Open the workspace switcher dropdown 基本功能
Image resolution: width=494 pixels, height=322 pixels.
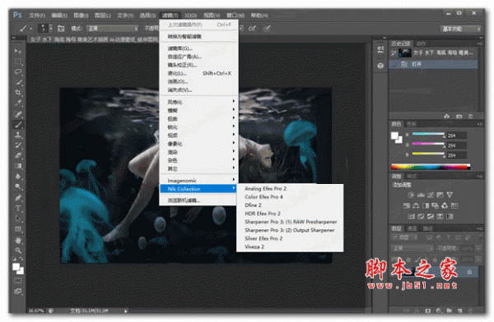(x=460, y=29)
